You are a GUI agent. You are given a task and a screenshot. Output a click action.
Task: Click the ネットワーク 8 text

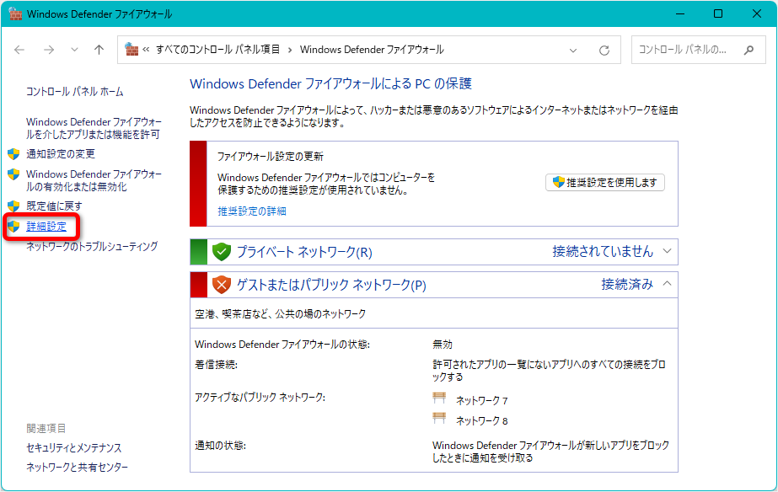pos(482,421)
